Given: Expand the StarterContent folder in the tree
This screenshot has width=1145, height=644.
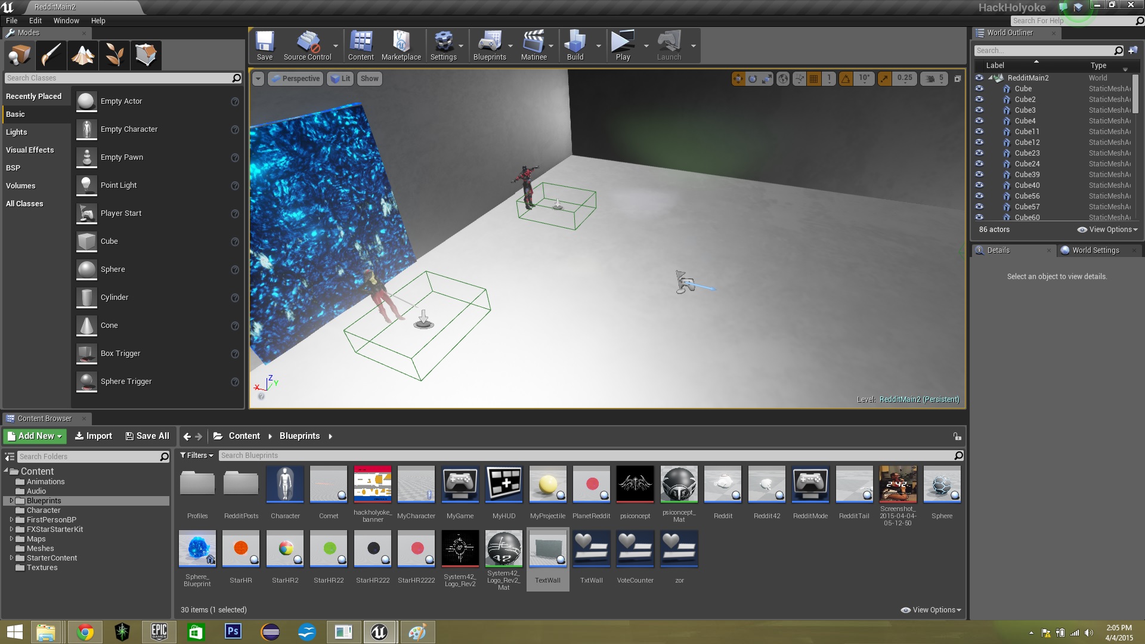Looking at the screenshot, I should pos(11,558).
